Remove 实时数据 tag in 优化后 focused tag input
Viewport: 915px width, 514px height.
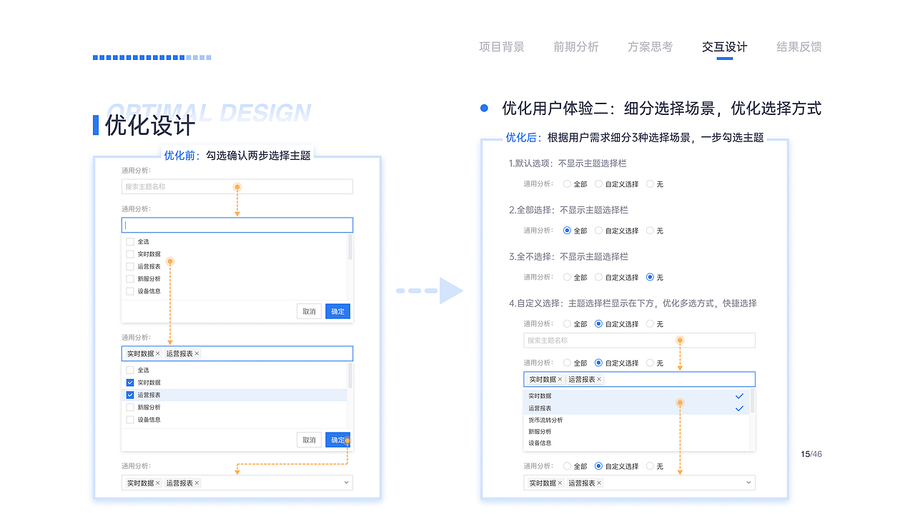coord(560,380)
